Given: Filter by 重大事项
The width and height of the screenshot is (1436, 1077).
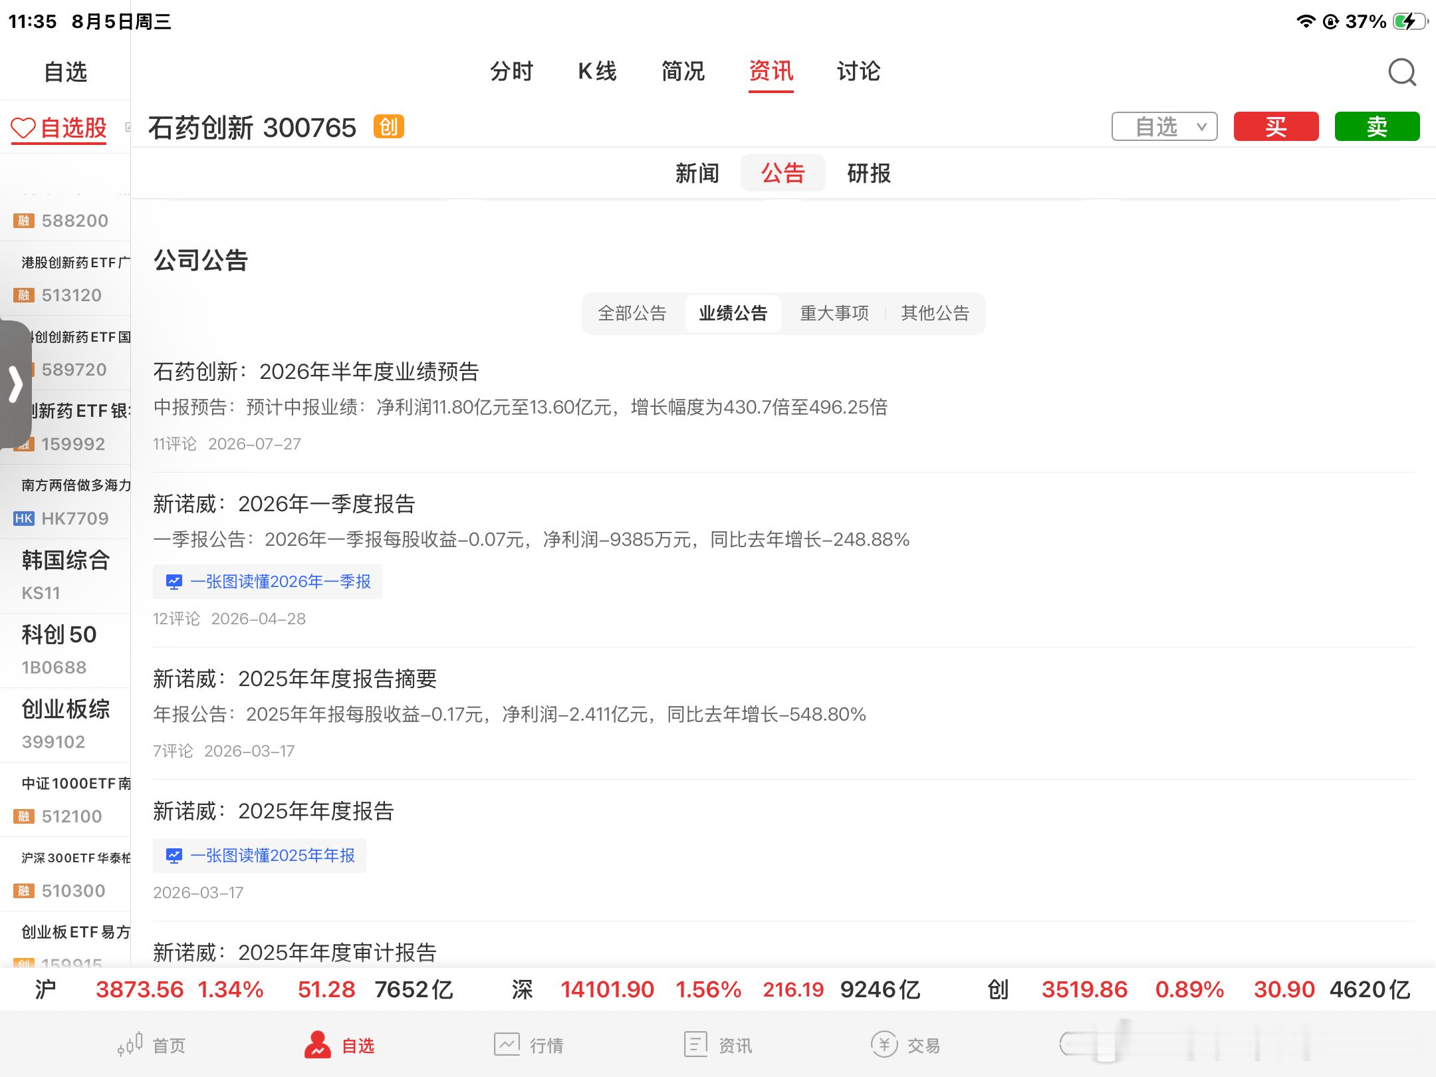Looking at the screenshot, I should (x=834, y=313).
